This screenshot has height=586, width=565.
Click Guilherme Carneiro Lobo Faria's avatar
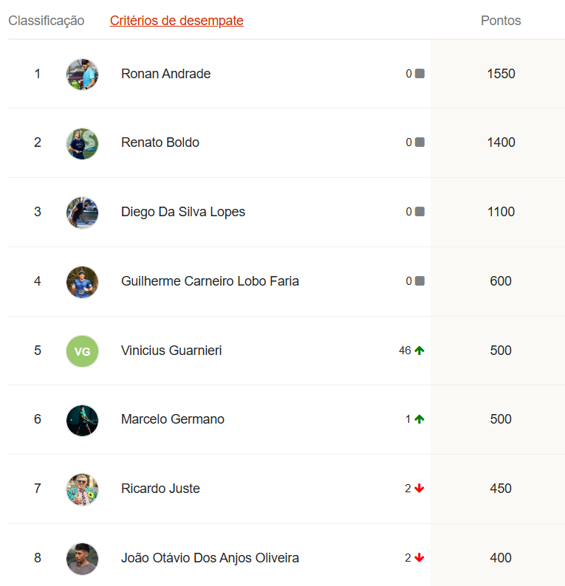tap(82, 281)
